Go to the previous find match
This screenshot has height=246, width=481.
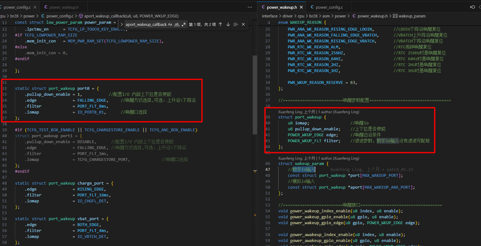pos(220,24)
